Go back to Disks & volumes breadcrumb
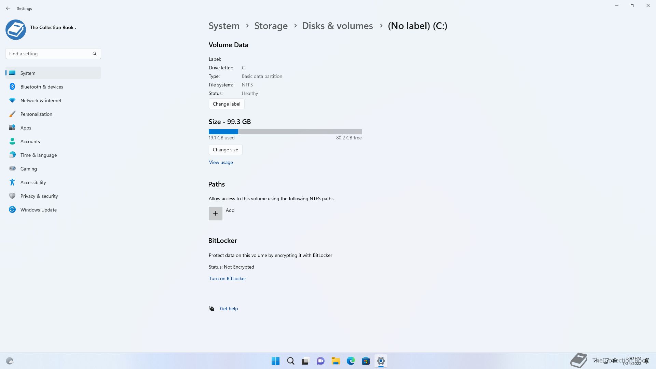Screen dimensions: 656x369 (x=337, y=26)
